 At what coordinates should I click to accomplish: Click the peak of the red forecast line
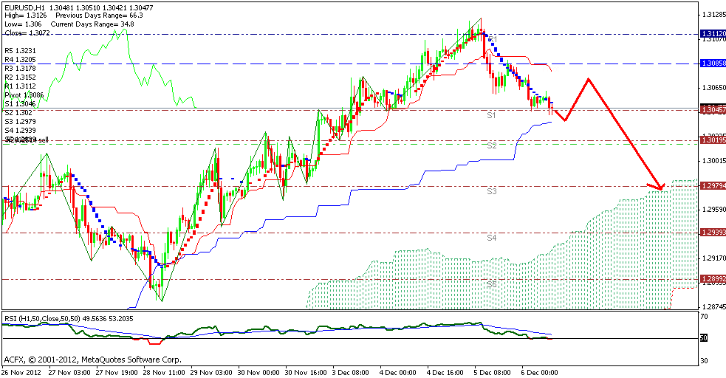click(x=588, y=78)
